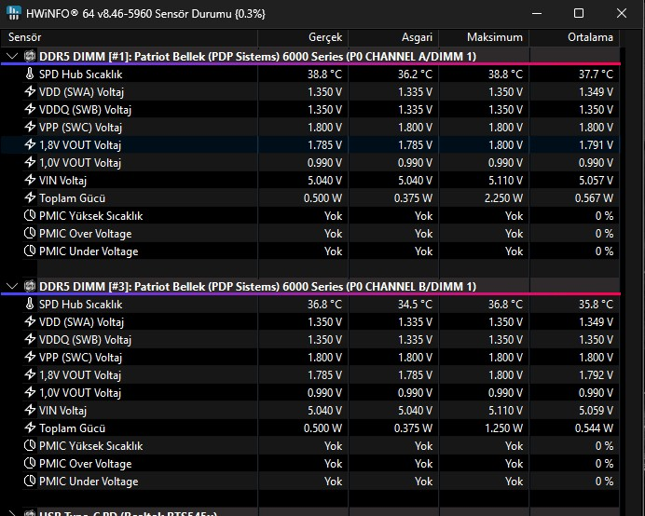645x516 pixels.
Task: Click lightning icon of DIMM #3 1,8V VOUT Voltaj
Action: pos(30,374)
